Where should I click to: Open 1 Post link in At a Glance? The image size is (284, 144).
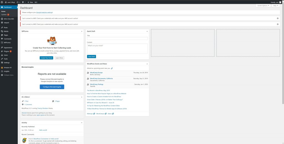tap(26, 101)
